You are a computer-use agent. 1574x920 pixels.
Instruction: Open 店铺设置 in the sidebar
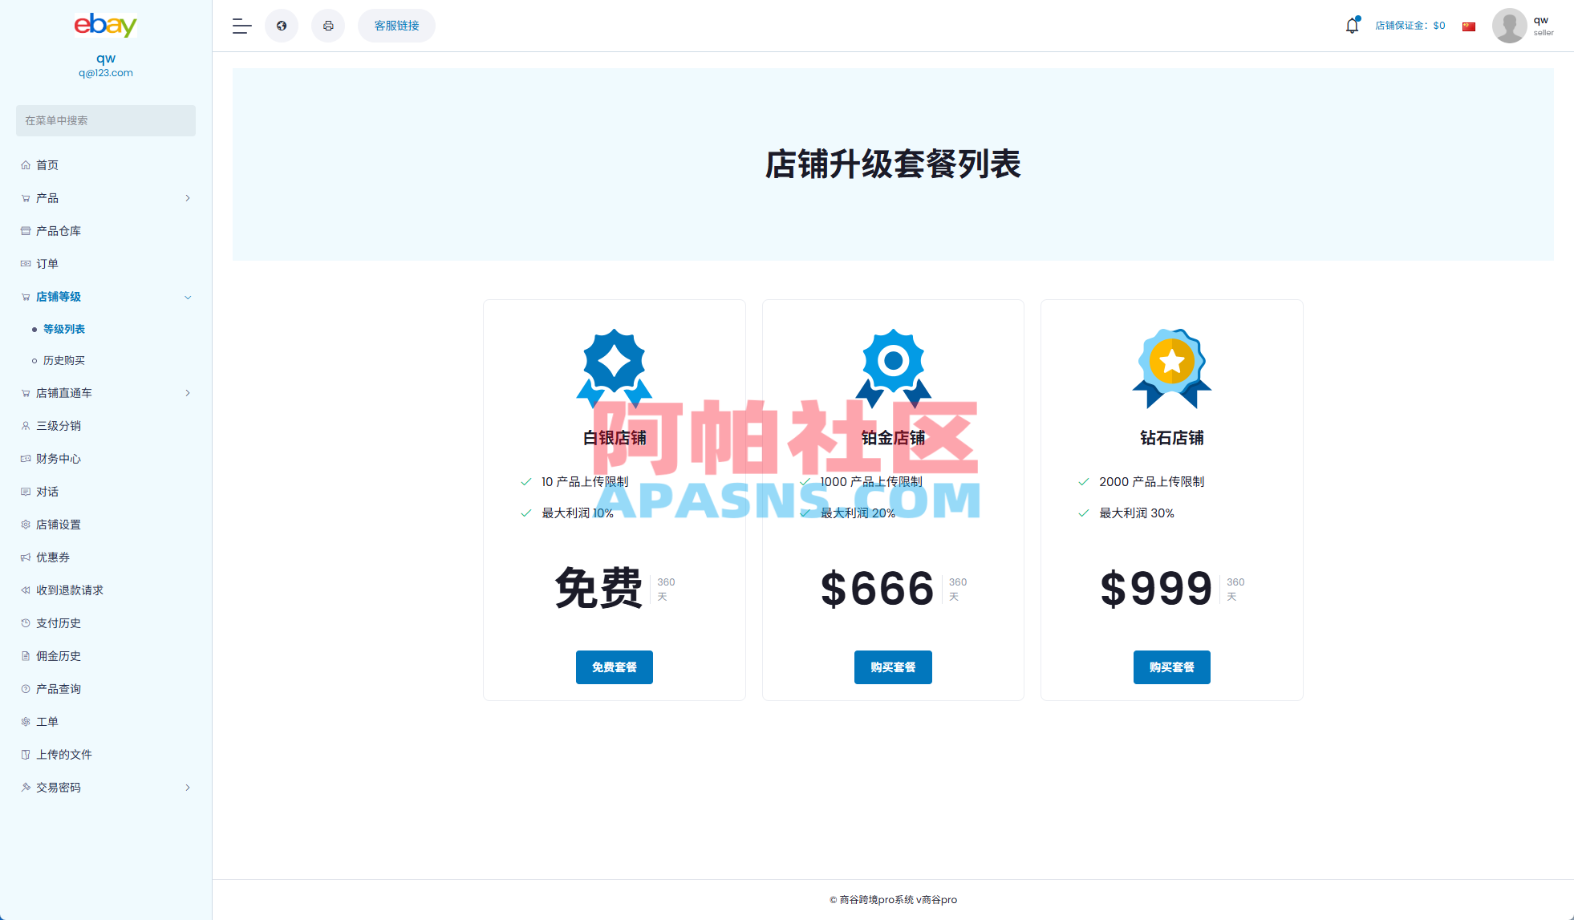(x=56, y=524)
